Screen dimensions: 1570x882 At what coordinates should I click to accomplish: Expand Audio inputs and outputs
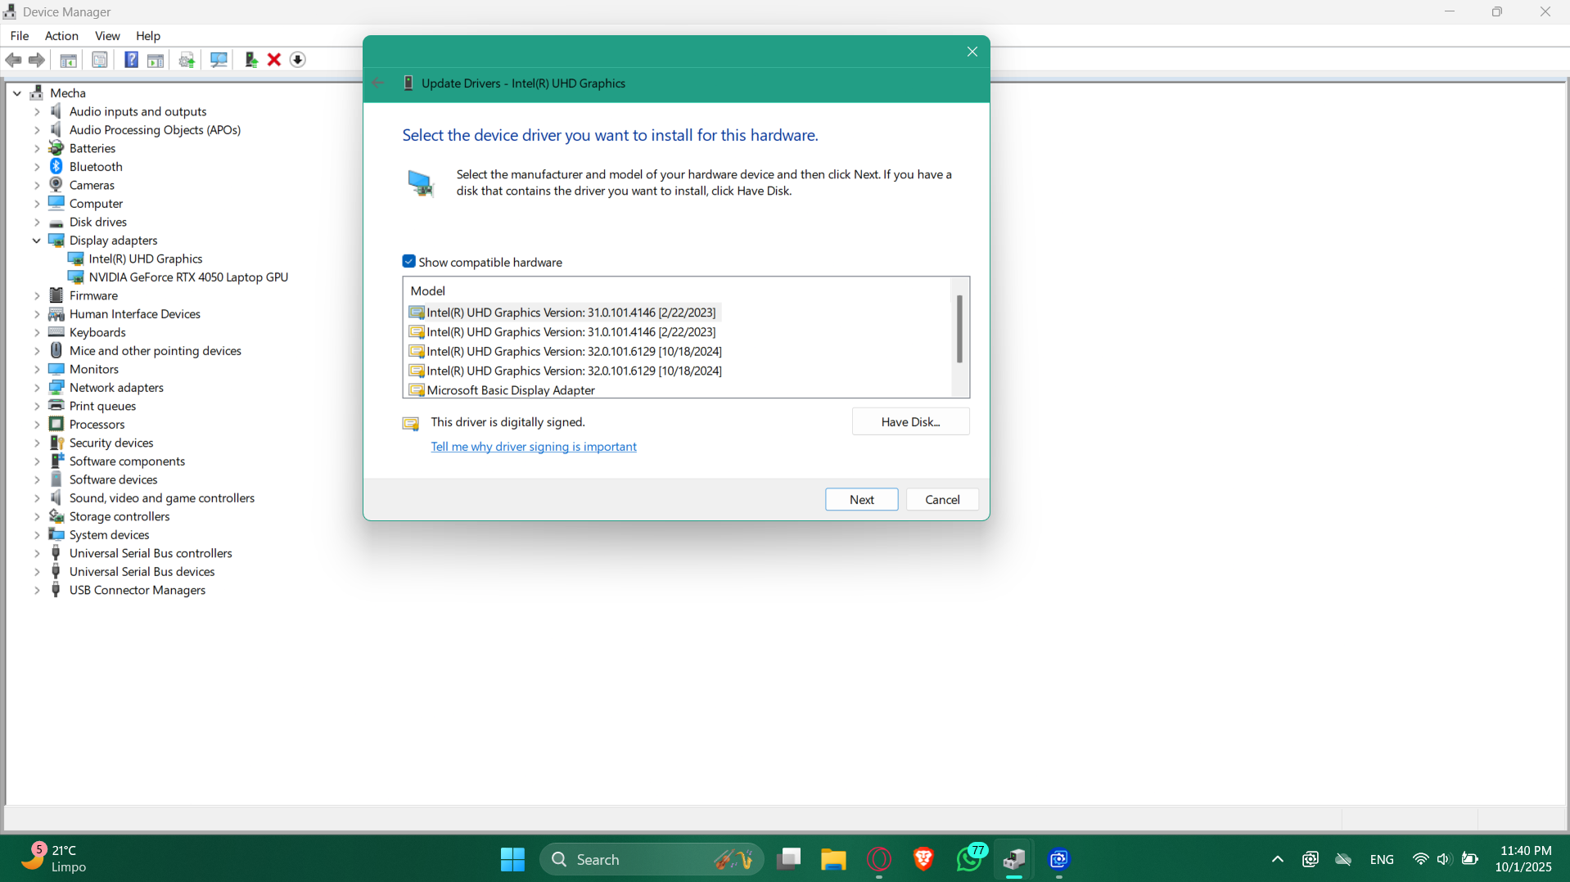click(x=37, y=111)
